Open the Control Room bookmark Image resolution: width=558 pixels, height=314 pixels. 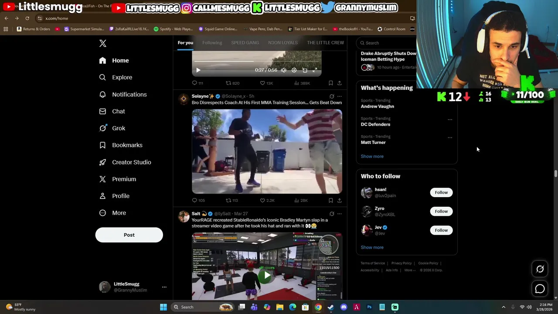[x=391, y=29]
